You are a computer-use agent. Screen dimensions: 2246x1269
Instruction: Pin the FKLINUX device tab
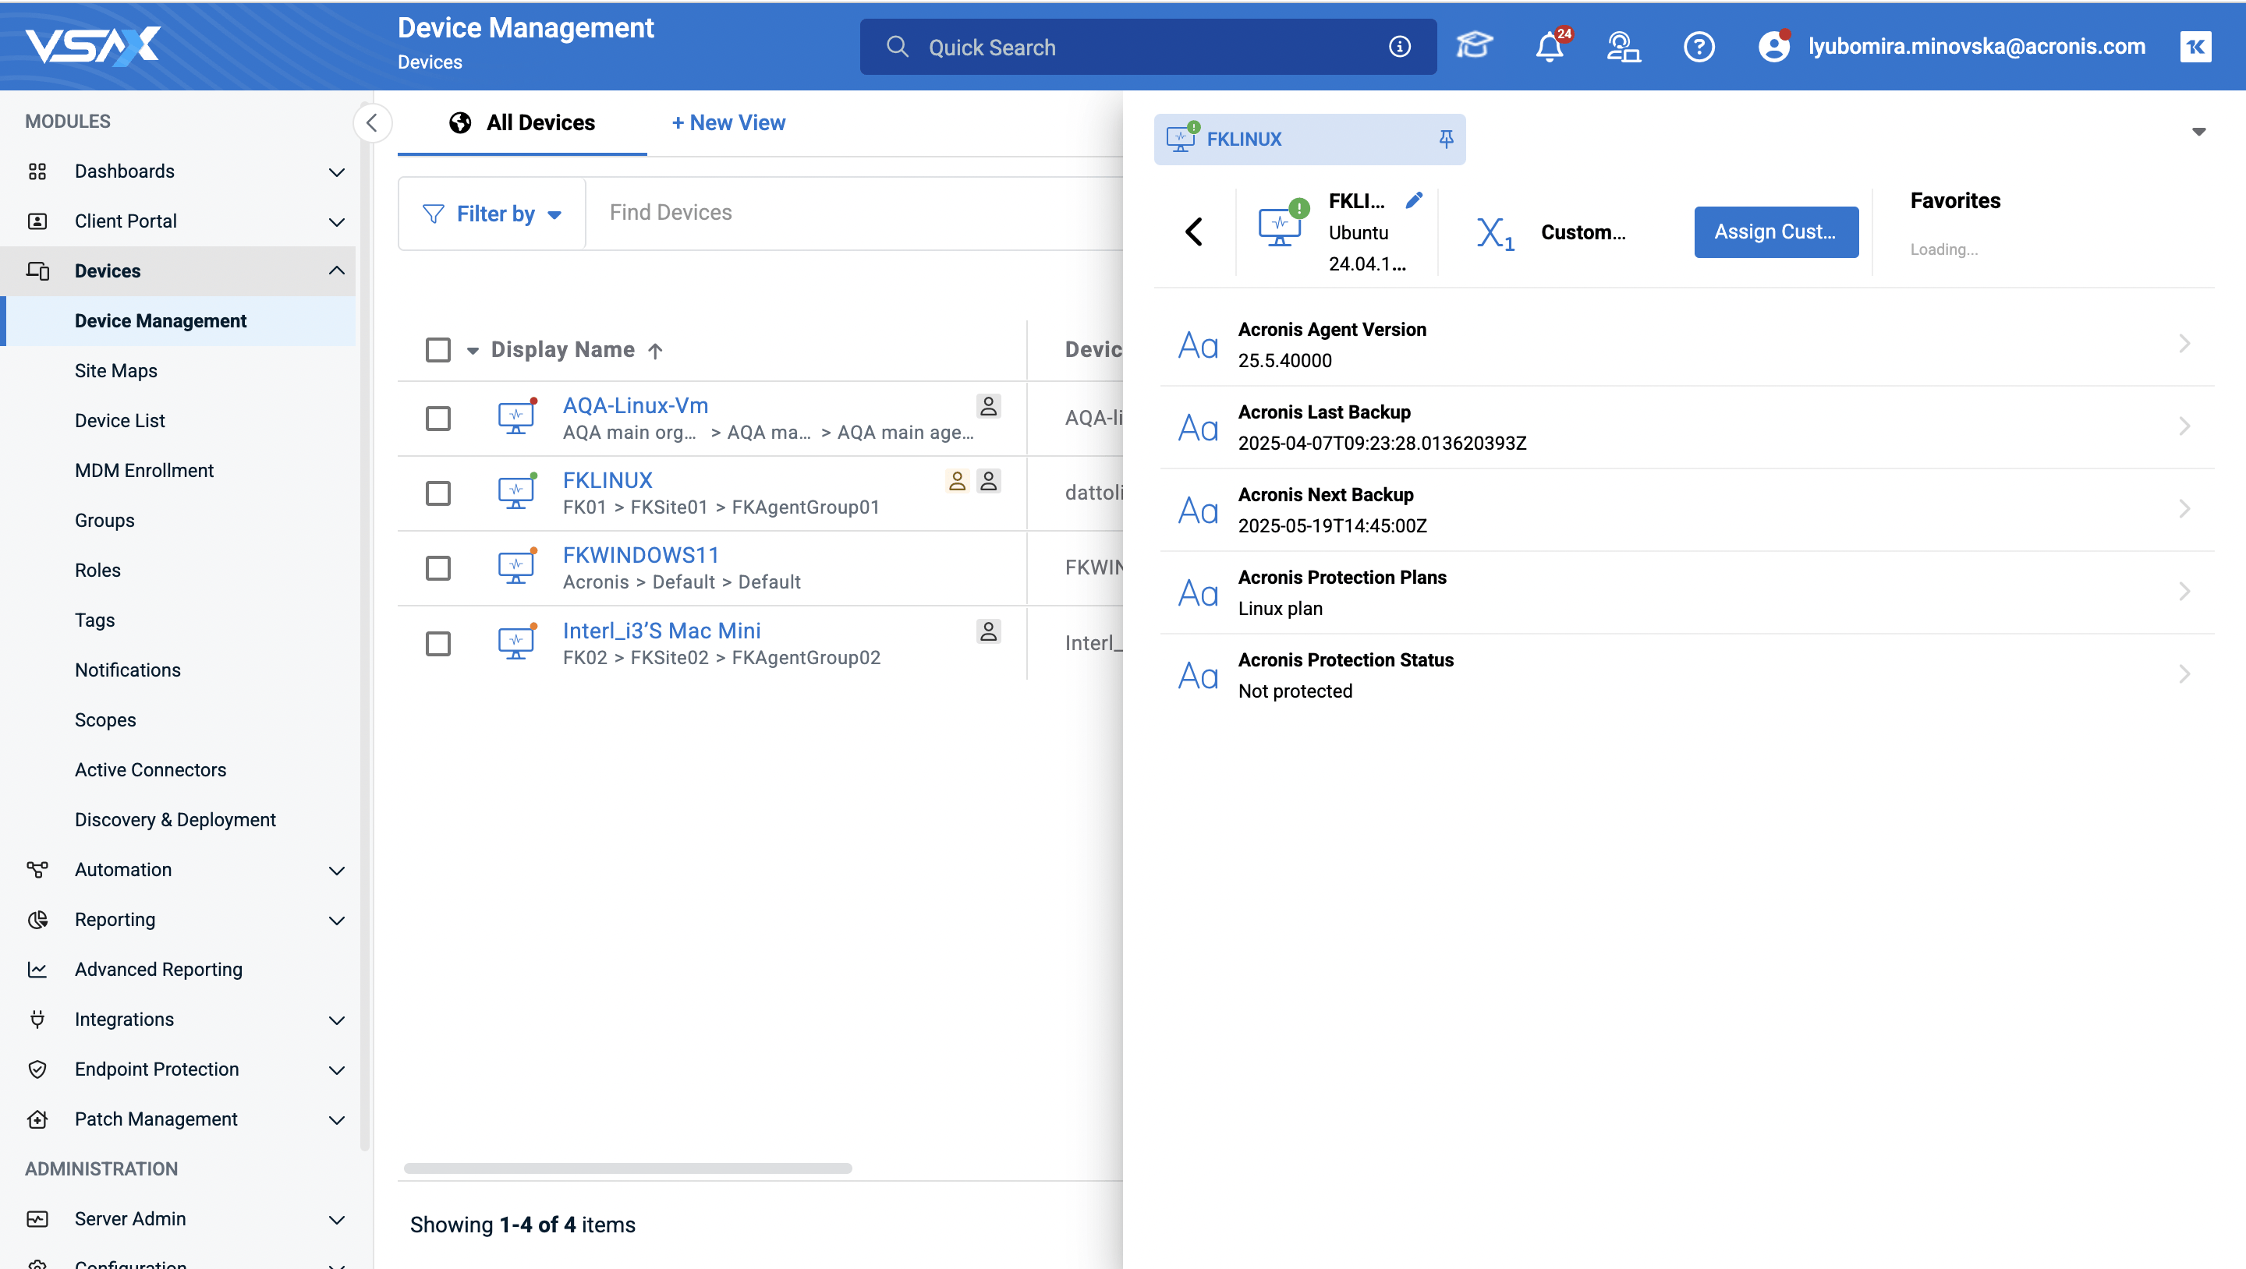[1446, 139]
